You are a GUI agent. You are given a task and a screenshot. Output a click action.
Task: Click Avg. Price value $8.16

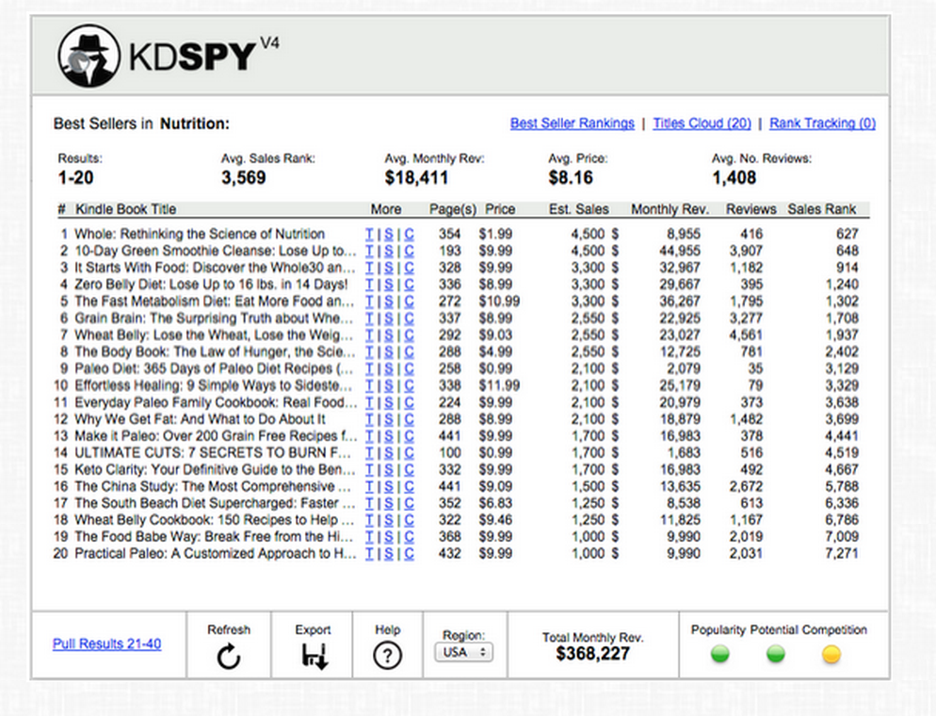coord(571,177)
